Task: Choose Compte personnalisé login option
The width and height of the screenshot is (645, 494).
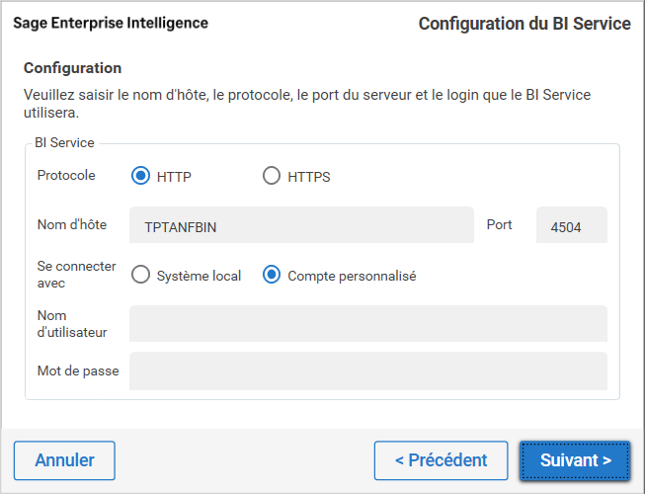Action: [272, 276]
